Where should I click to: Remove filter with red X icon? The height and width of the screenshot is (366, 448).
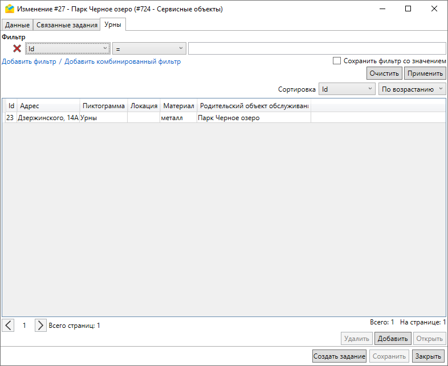click(x=17, y=49)
